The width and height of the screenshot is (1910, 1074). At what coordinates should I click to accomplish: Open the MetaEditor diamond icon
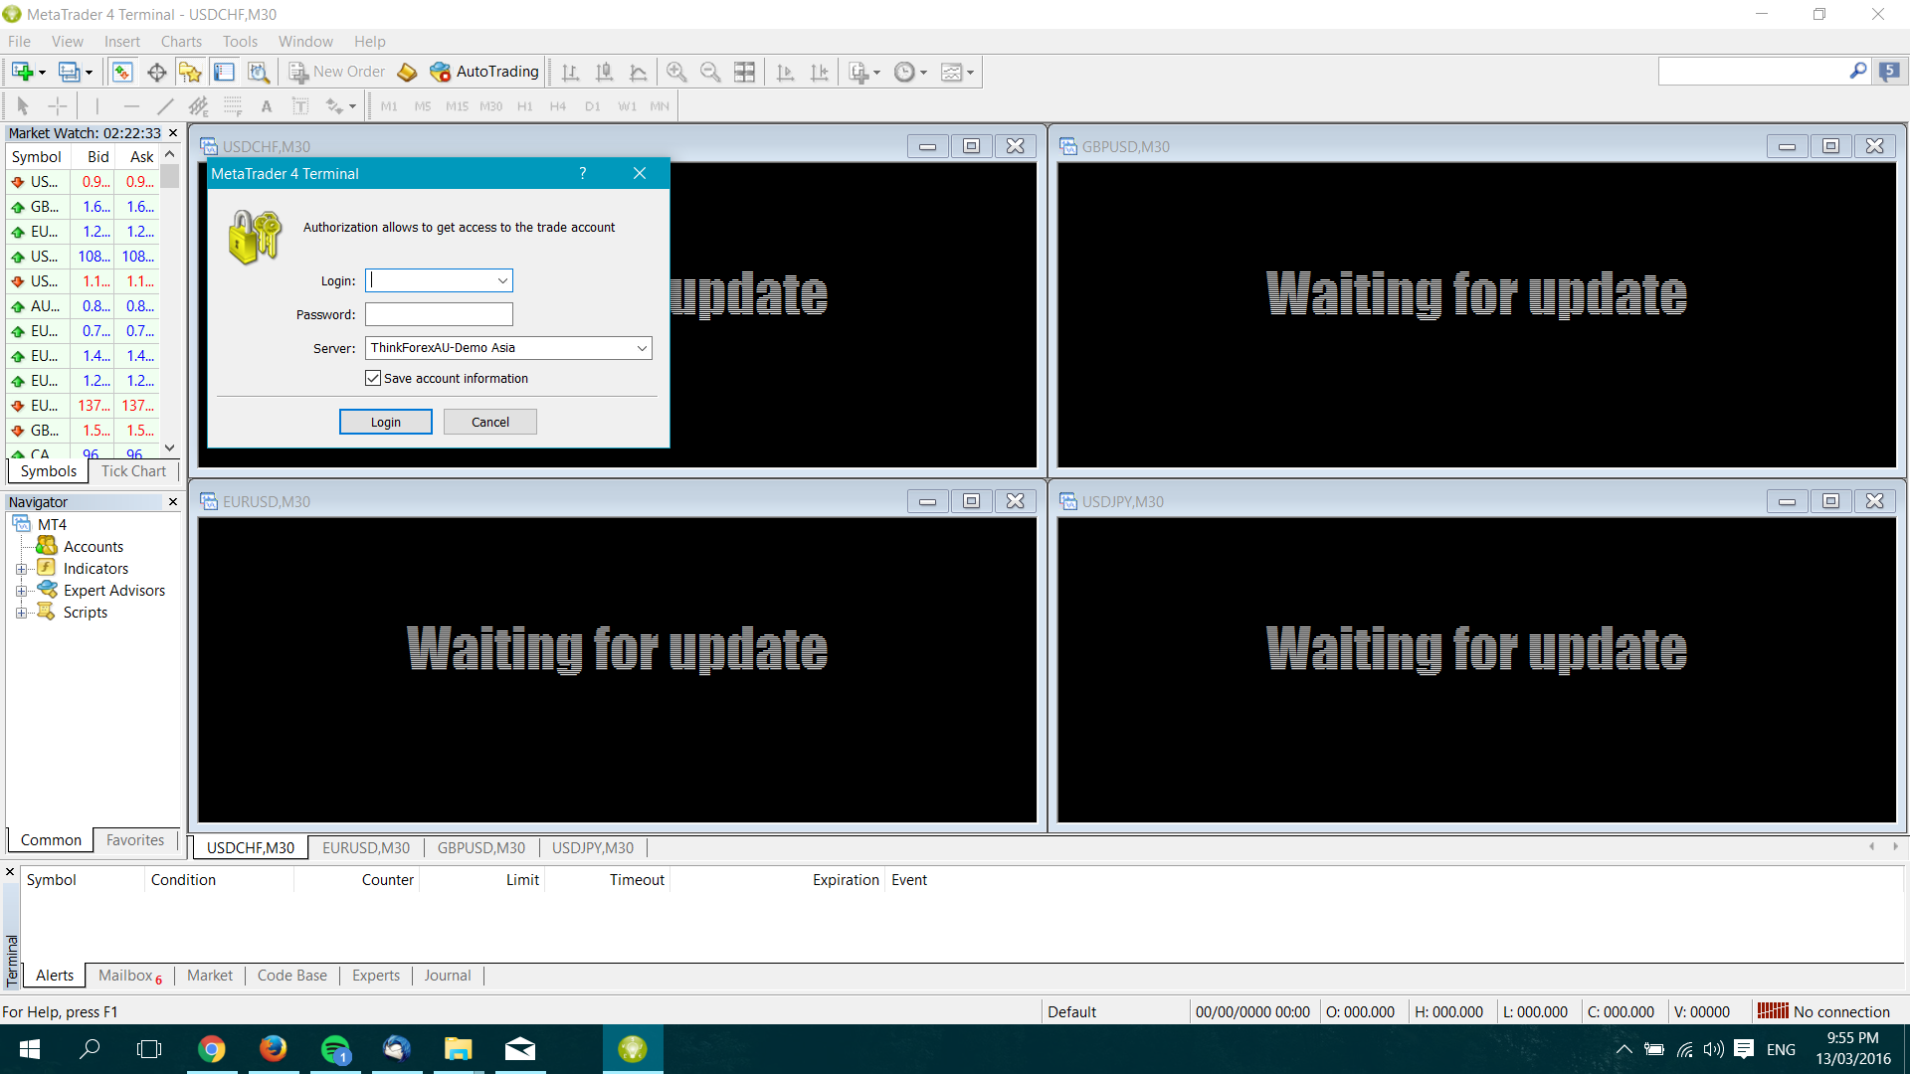point(407,72)
